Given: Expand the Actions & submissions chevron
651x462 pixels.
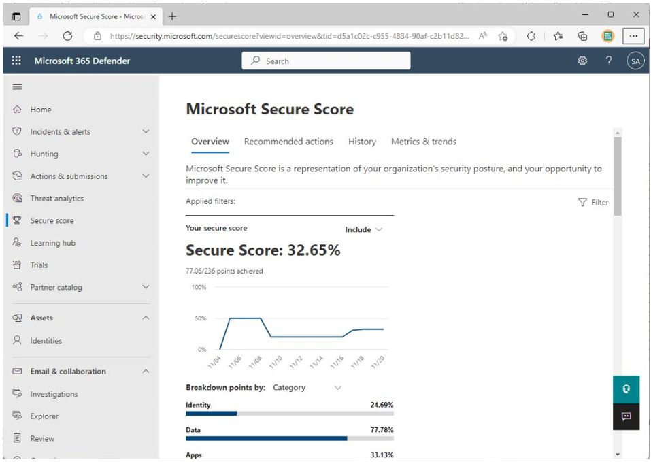Looking at the screenshot, I should (146, 176).
